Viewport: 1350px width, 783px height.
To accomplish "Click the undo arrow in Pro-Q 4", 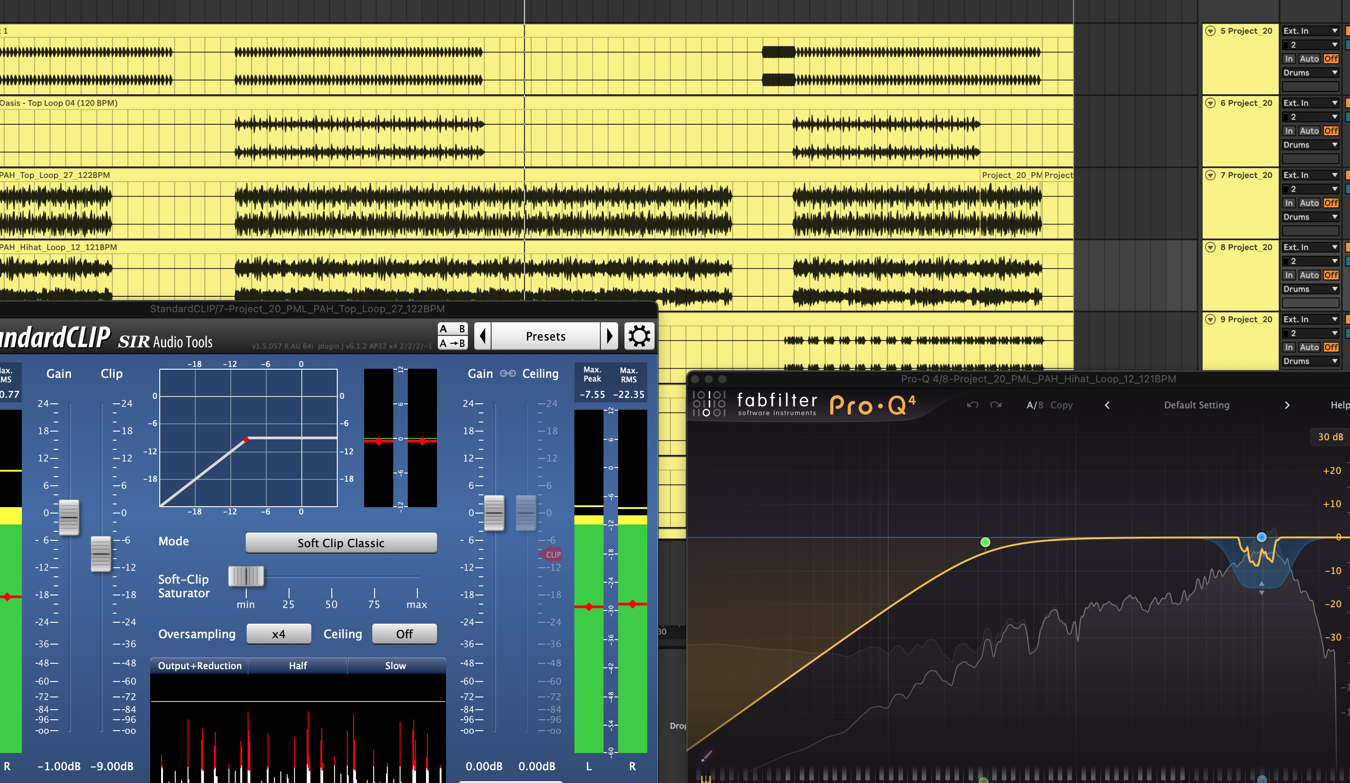I will tap(972, 405).
